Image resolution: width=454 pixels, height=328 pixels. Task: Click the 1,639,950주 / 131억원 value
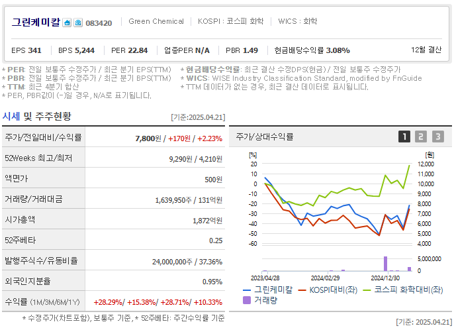click(x=189, y=200)
